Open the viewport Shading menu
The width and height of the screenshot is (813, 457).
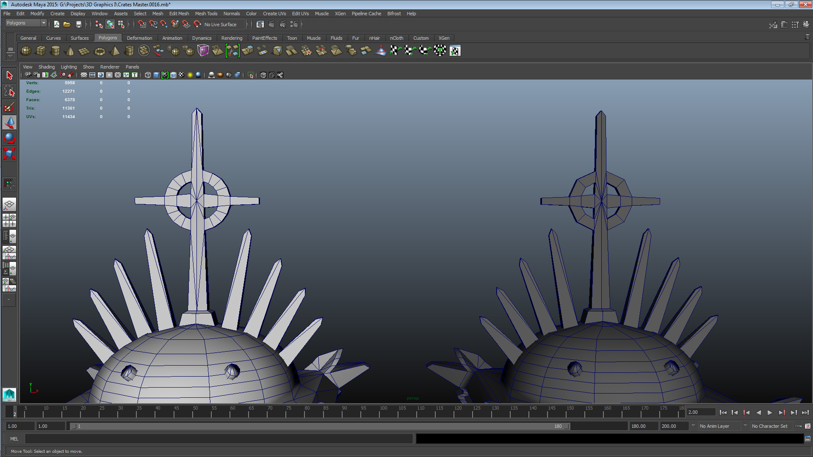pos(46,67)
